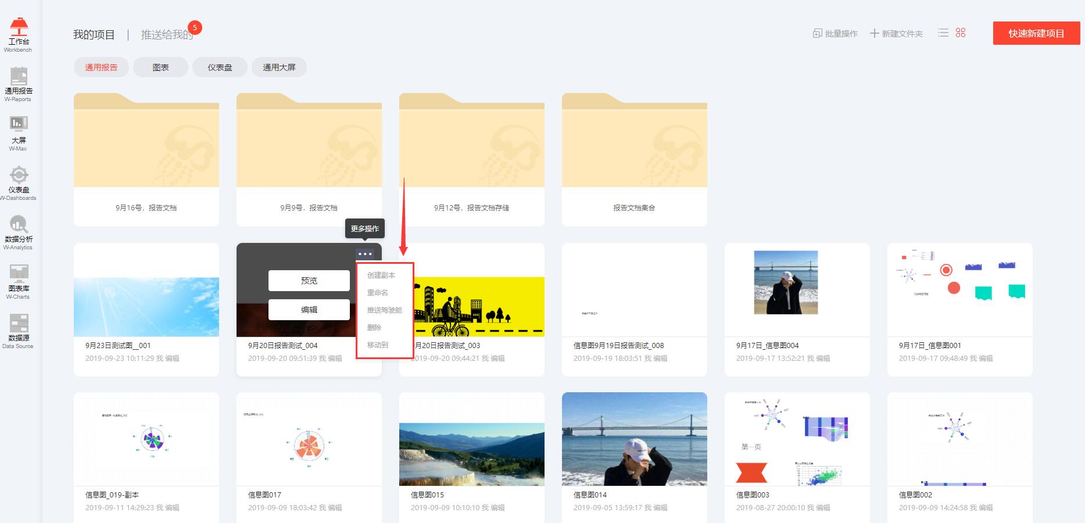Open Data Source in the sidebar
1085x523 pixels.
19,330
